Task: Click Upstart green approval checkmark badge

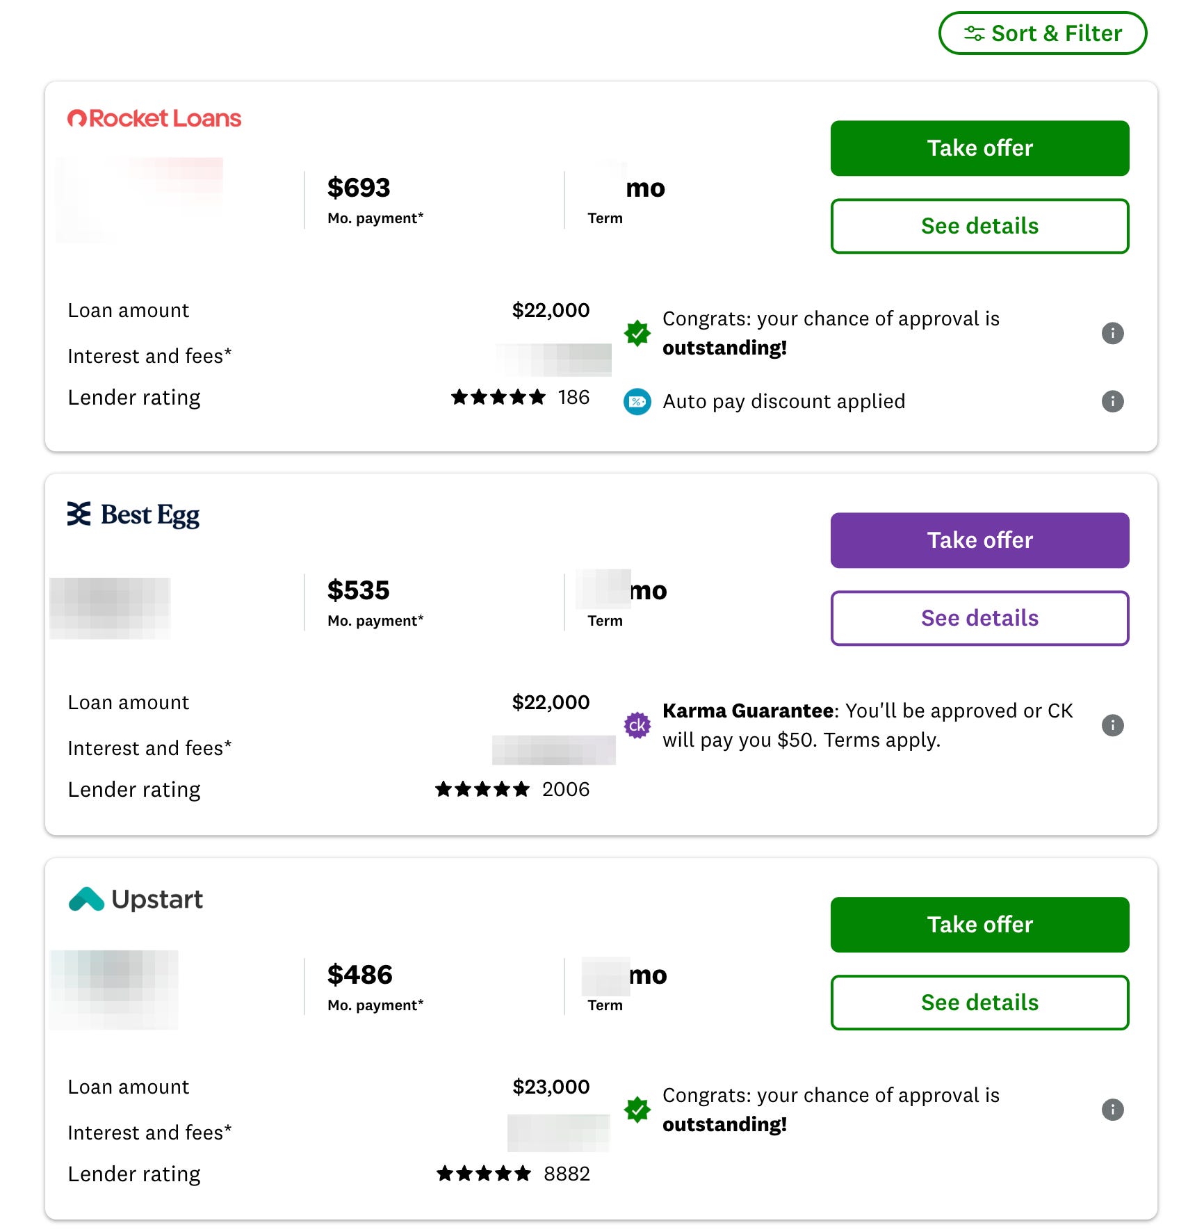Action: (x=637, y=1110)
